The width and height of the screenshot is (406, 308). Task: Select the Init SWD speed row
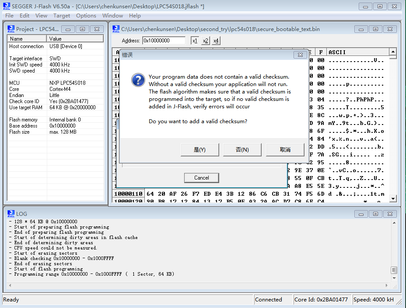point(56,65)
